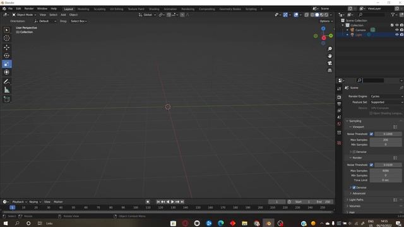Open the Orientation Default dropdown
Image resolution: width=404 pixels, height=227 pixels.
tap(45, 21)
